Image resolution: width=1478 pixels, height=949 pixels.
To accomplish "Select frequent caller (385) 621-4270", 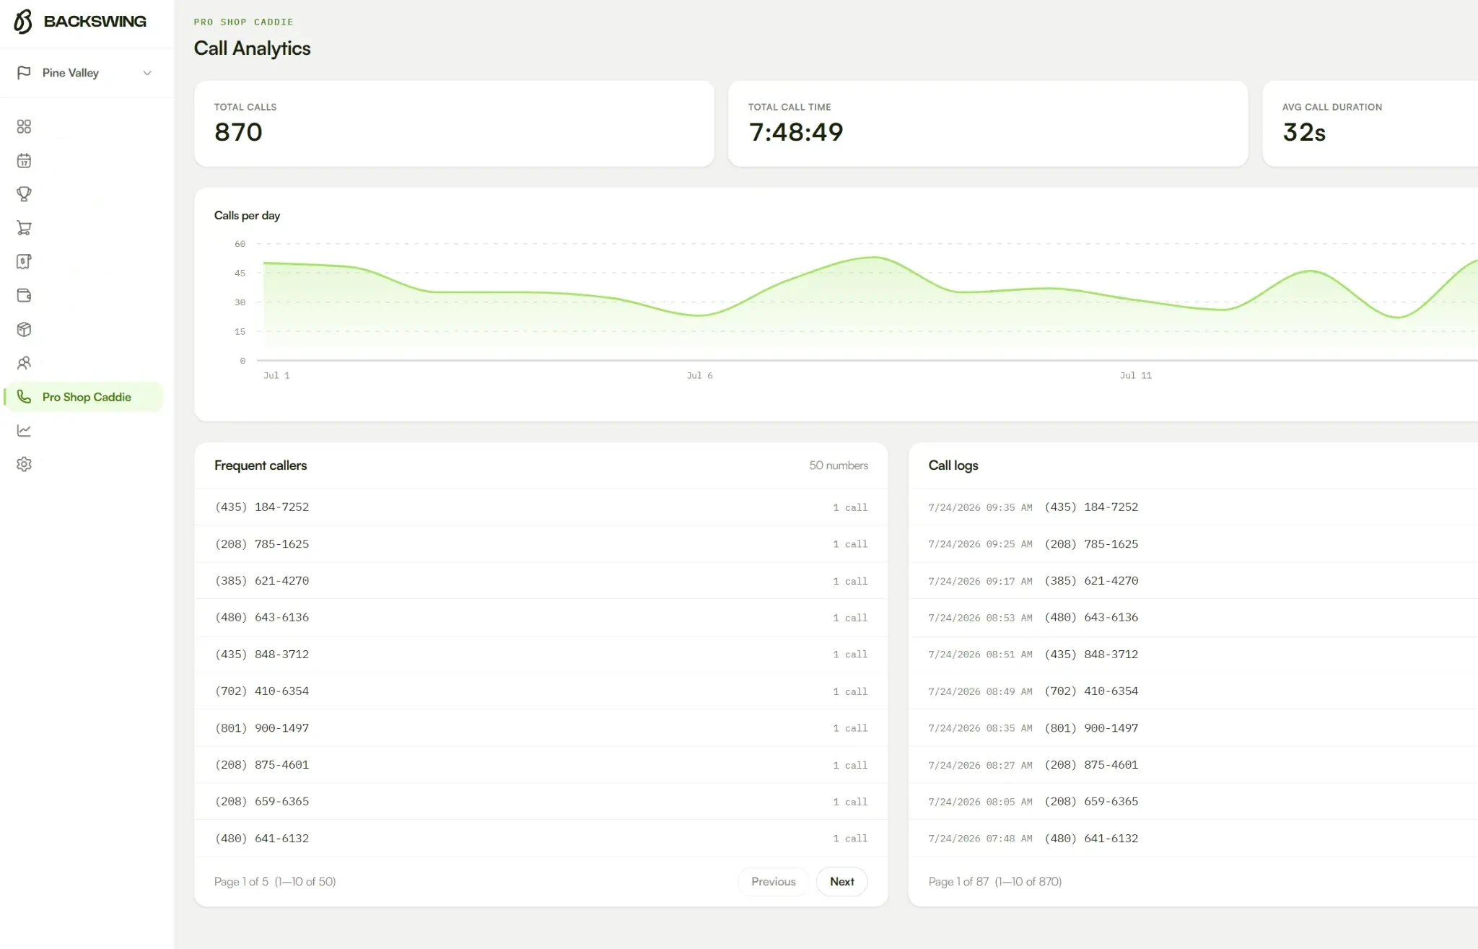I will tap(541, 581).
